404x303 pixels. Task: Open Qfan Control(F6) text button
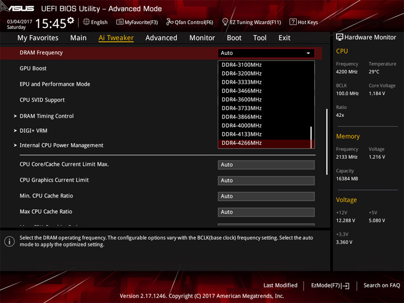coord(194,22)
